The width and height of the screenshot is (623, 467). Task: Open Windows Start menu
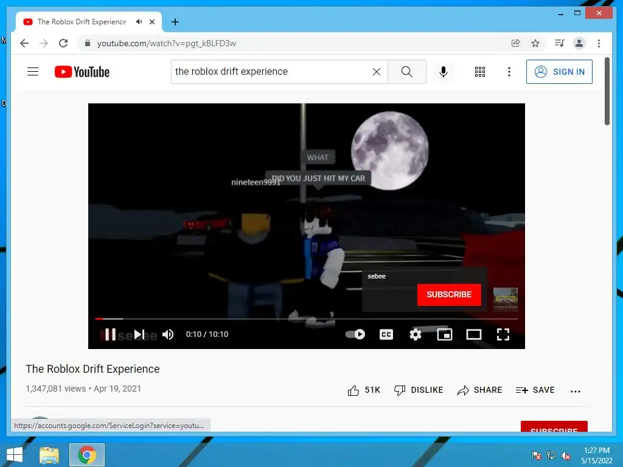click(x=15, y=455)
